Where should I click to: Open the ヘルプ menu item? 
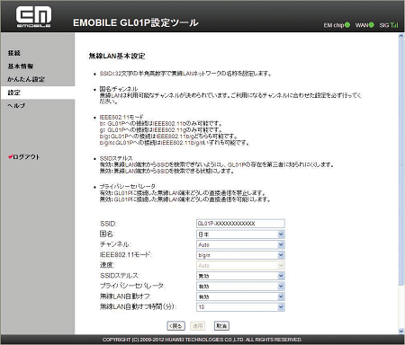point(16,105)
